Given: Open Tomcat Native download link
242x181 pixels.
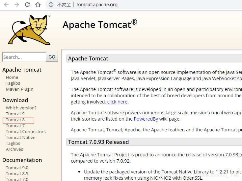Looking at the screenshot, I should pyautogui.click(x=20, y=137).
